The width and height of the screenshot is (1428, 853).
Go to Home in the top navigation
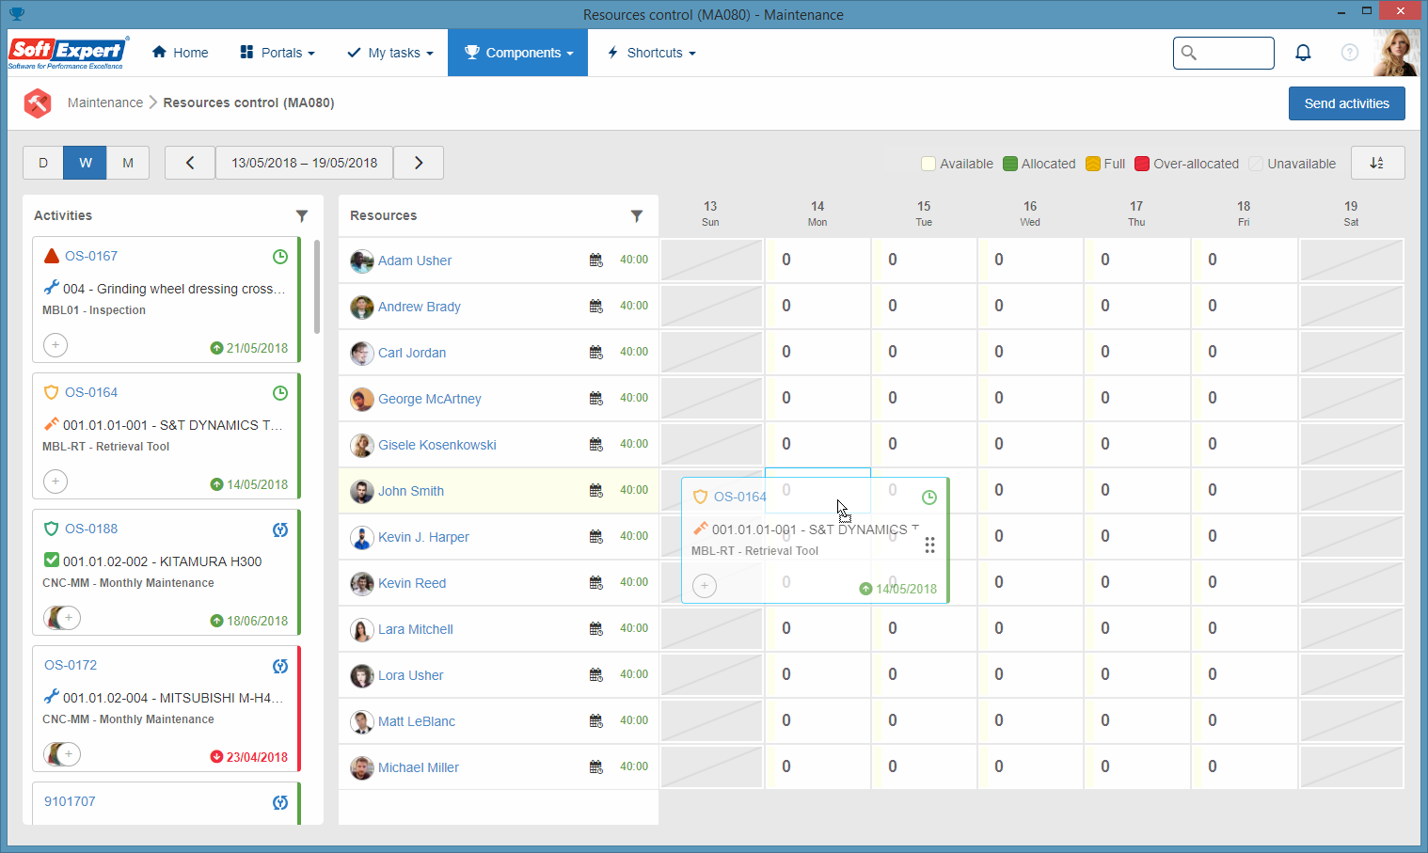click(x=181, y=53)
